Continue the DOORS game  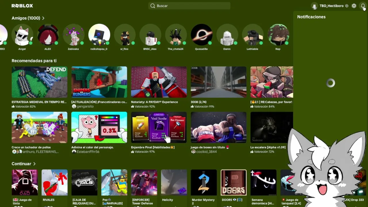[234, 183]
